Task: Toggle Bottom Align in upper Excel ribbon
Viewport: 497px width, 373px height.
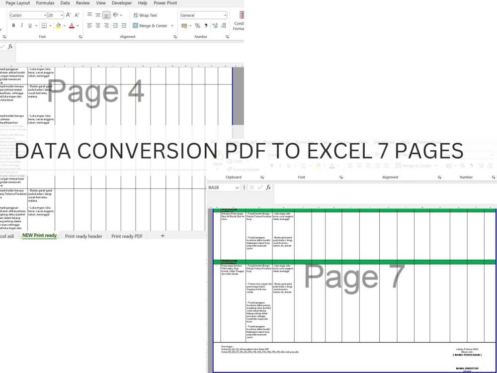Action: pos(106,15)
